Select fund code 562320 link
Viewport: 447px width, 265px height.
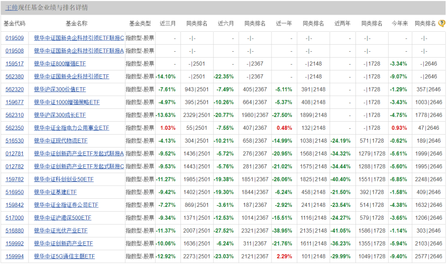15,89
